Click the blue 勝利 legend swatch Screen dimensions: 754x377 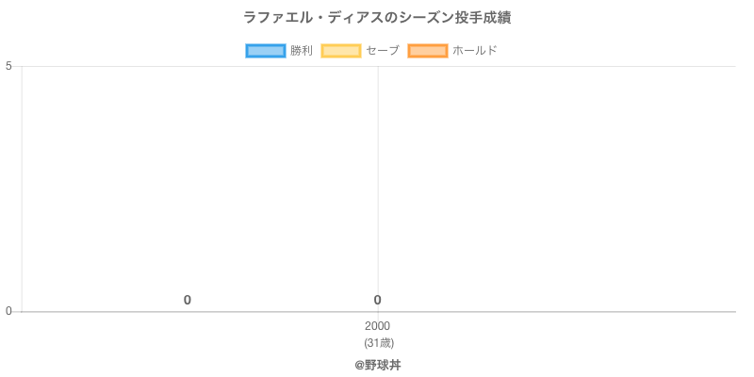(x=265, y=51)
